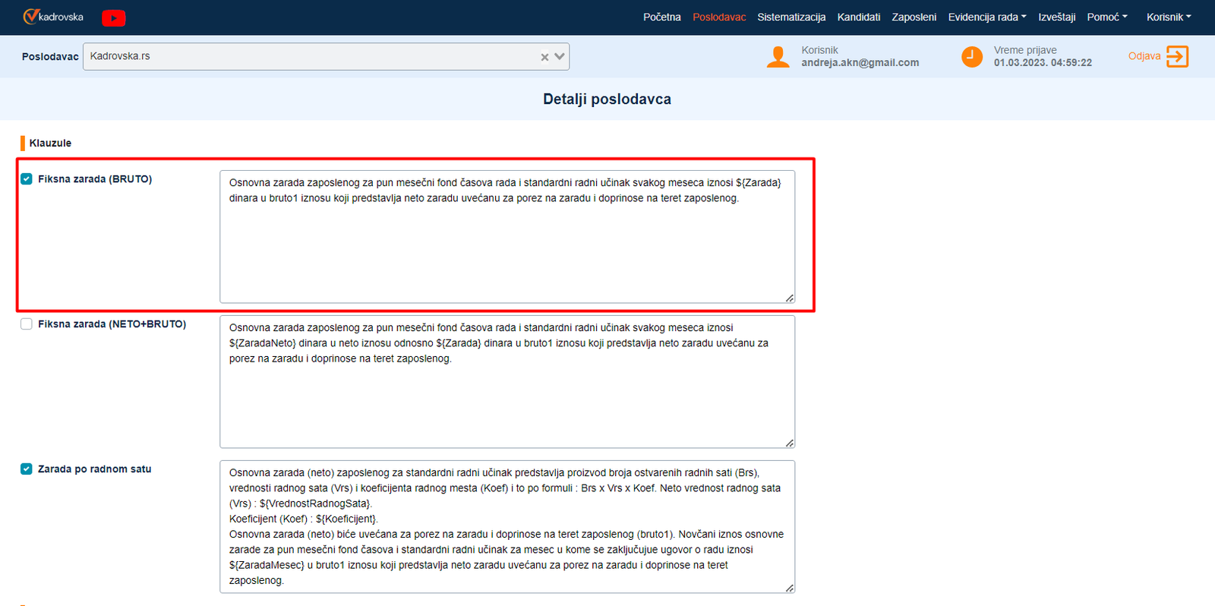Viewport: 1215px width, 606px height.
Task: Uncheck the Fiksna zarada (BRUTO) checkbox
Action: click(27, 179)
